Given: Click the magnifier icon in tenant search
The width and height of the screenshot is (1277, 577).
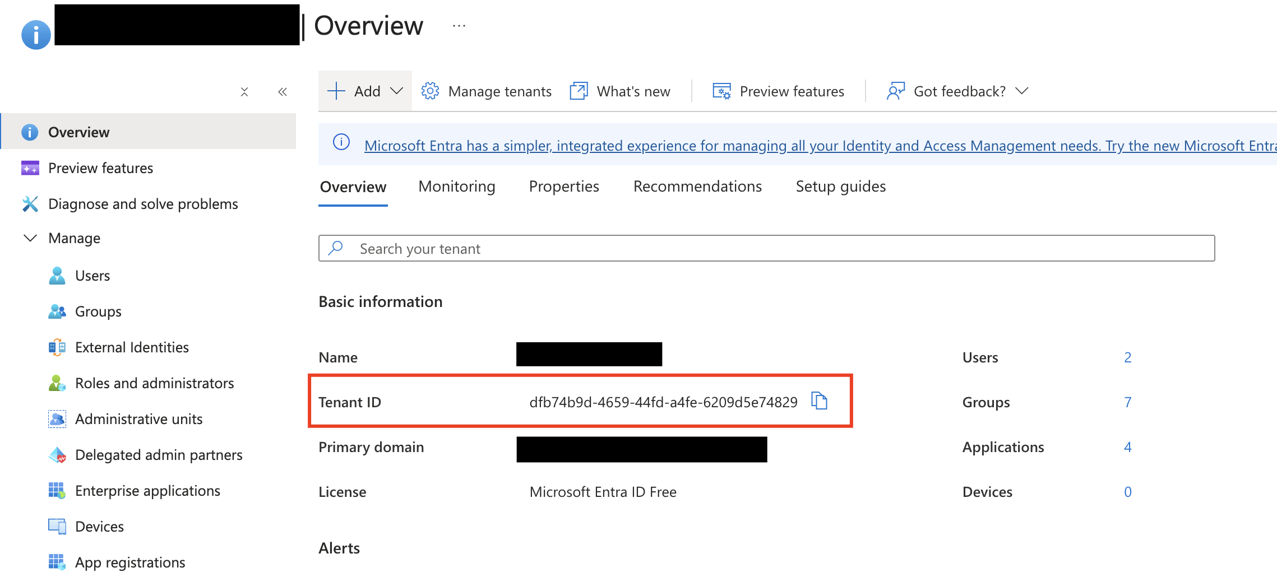Looking at the screenshot, I should [x=336, y=248].
